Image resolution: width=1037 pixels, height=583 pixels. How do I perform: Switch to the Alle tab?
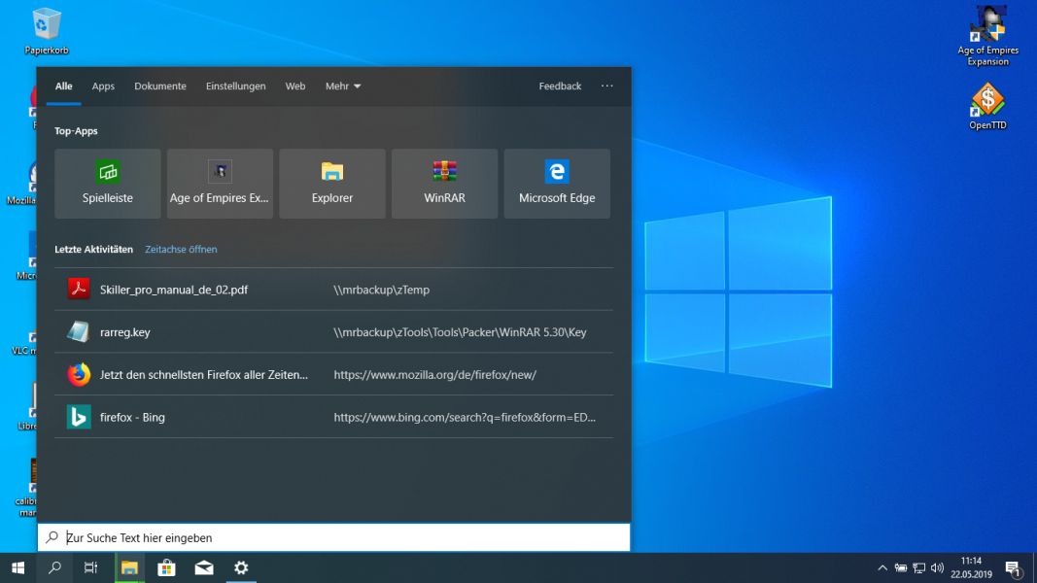pos(63,86)
